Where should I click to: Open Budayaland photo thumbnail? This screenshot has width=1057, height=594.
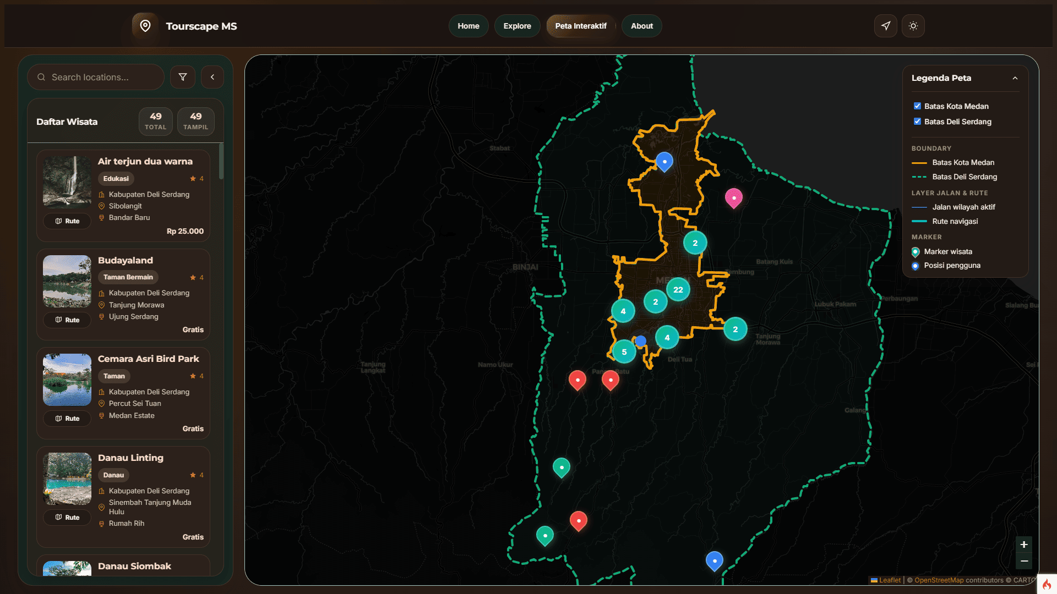click(67, 281)
